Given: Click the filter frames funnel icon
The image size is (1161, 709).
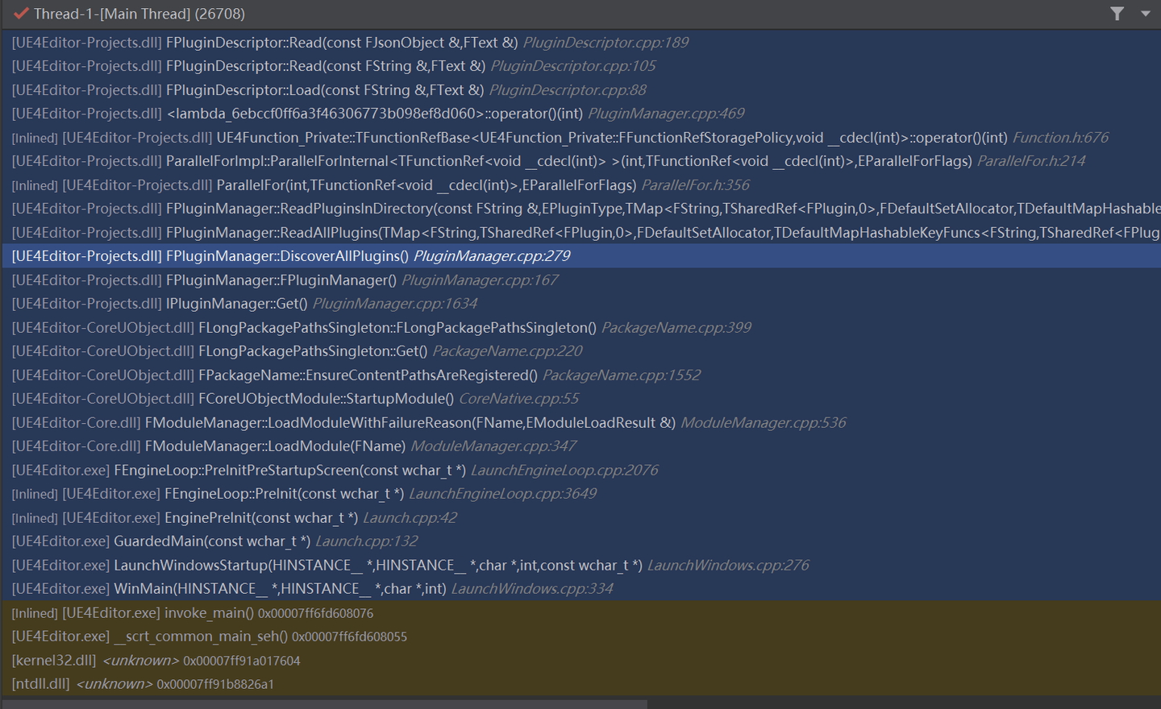Looking at the screenshot, I should 1117,14.
